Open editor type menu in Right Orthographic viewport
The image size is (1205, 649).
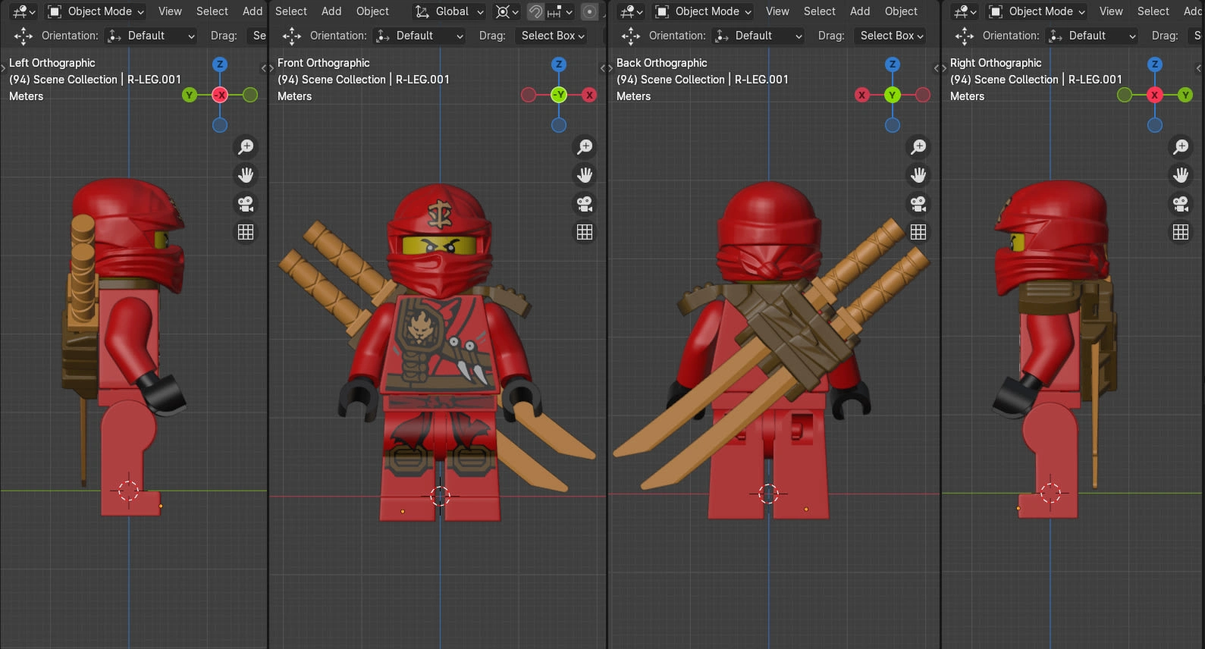click(965, 11)
